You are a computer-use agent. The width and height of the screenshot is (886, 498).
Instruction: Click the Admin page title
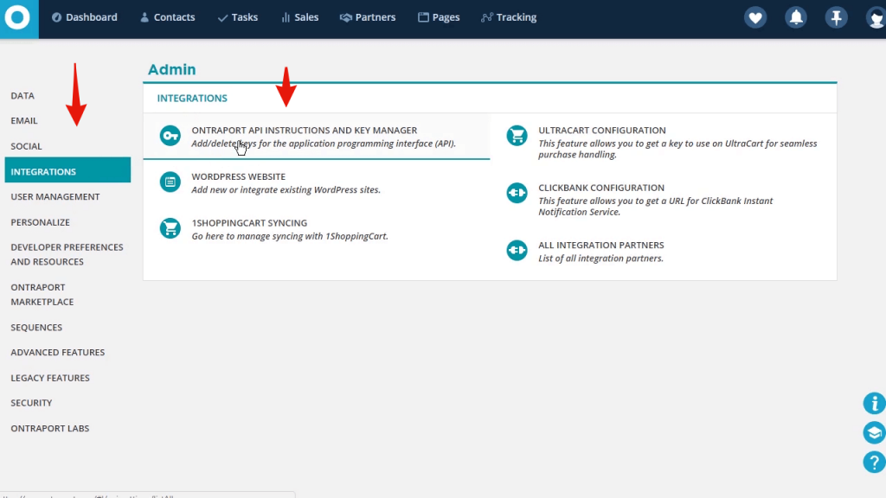(x=172, y=69)
